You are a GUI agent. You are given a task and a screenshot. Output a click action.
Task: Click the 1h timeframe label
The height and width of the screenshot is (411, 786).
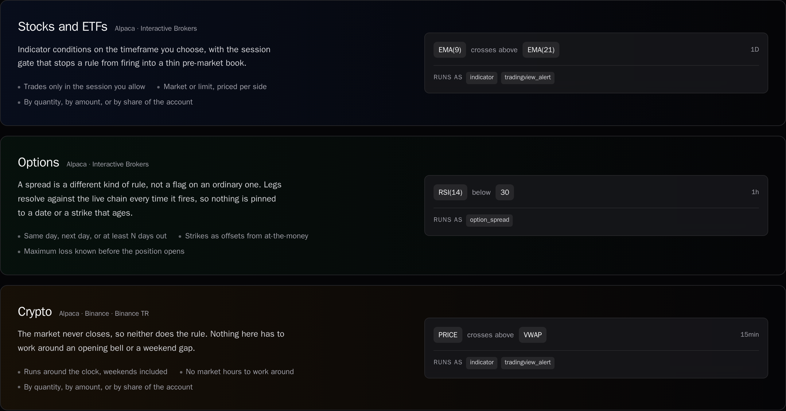click(x=755, y=192)
